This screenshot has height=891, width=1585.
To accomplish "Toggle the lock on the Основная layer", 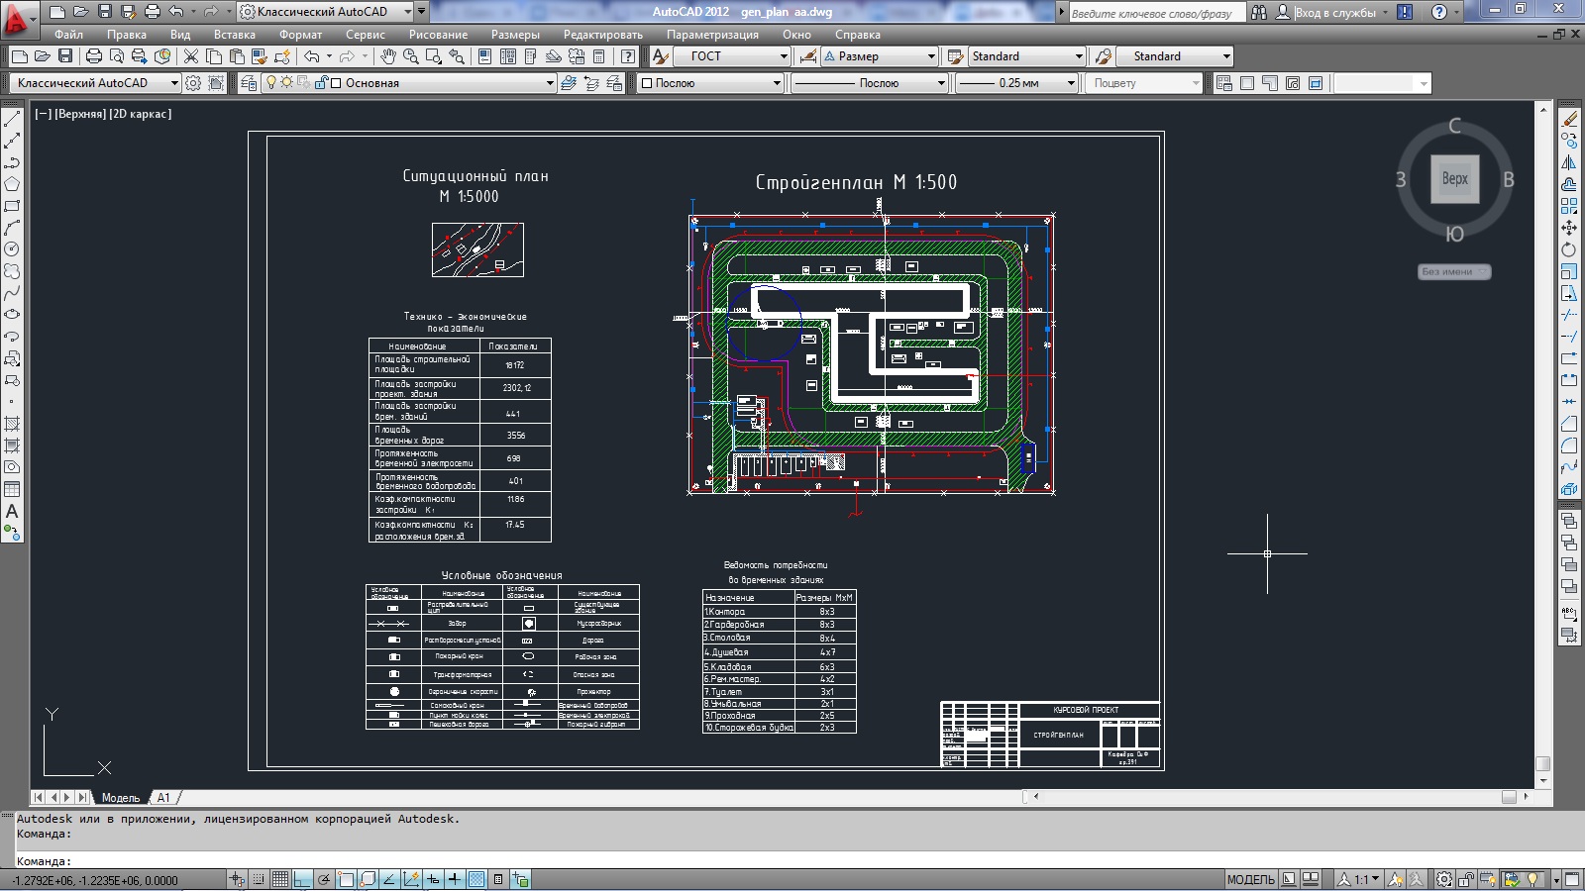I will pos(321,83).
